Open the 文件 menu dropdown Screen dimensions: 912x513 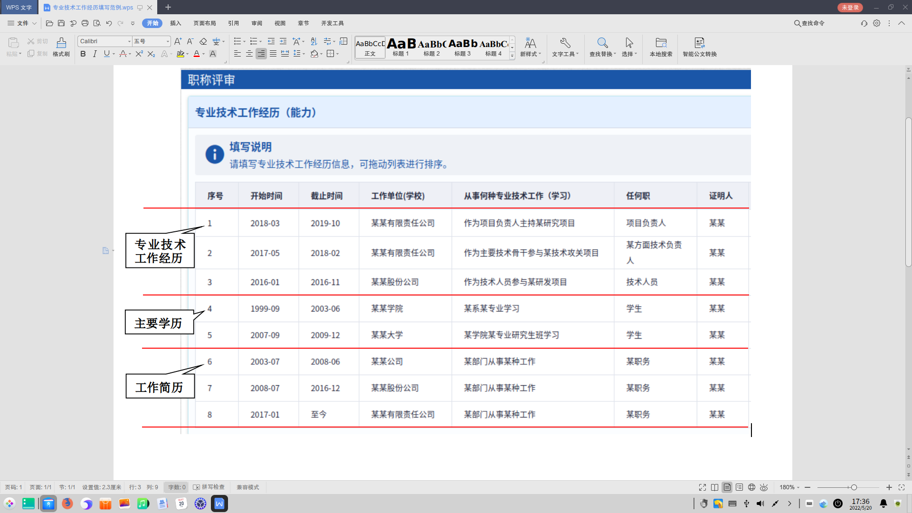[x=22, y=23]
